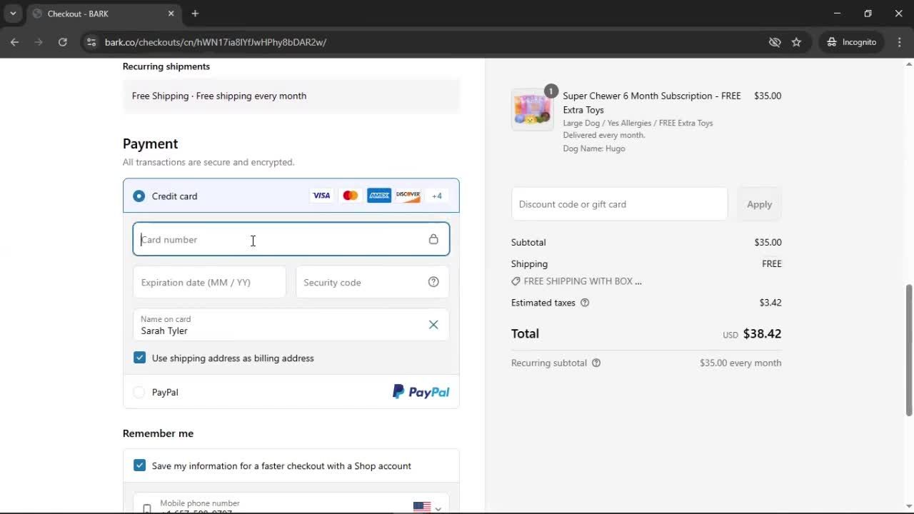
Task: Click the third-party cookies blocked eye icon
Action: click(x=775, y=42)
